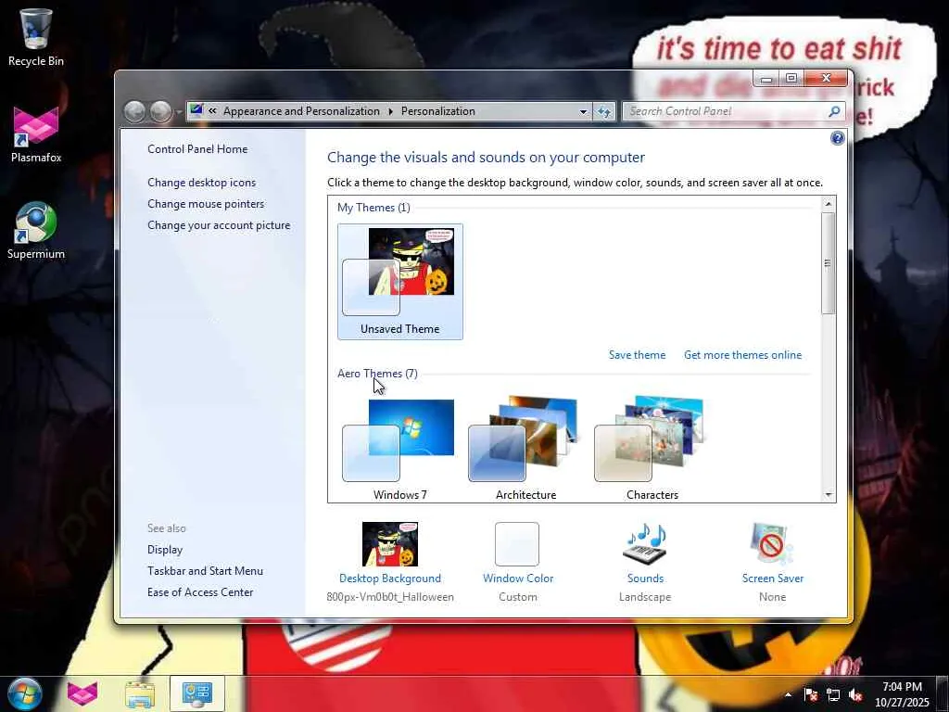
Task: Click the Back navigation arrow button
Action: point(135,111)
